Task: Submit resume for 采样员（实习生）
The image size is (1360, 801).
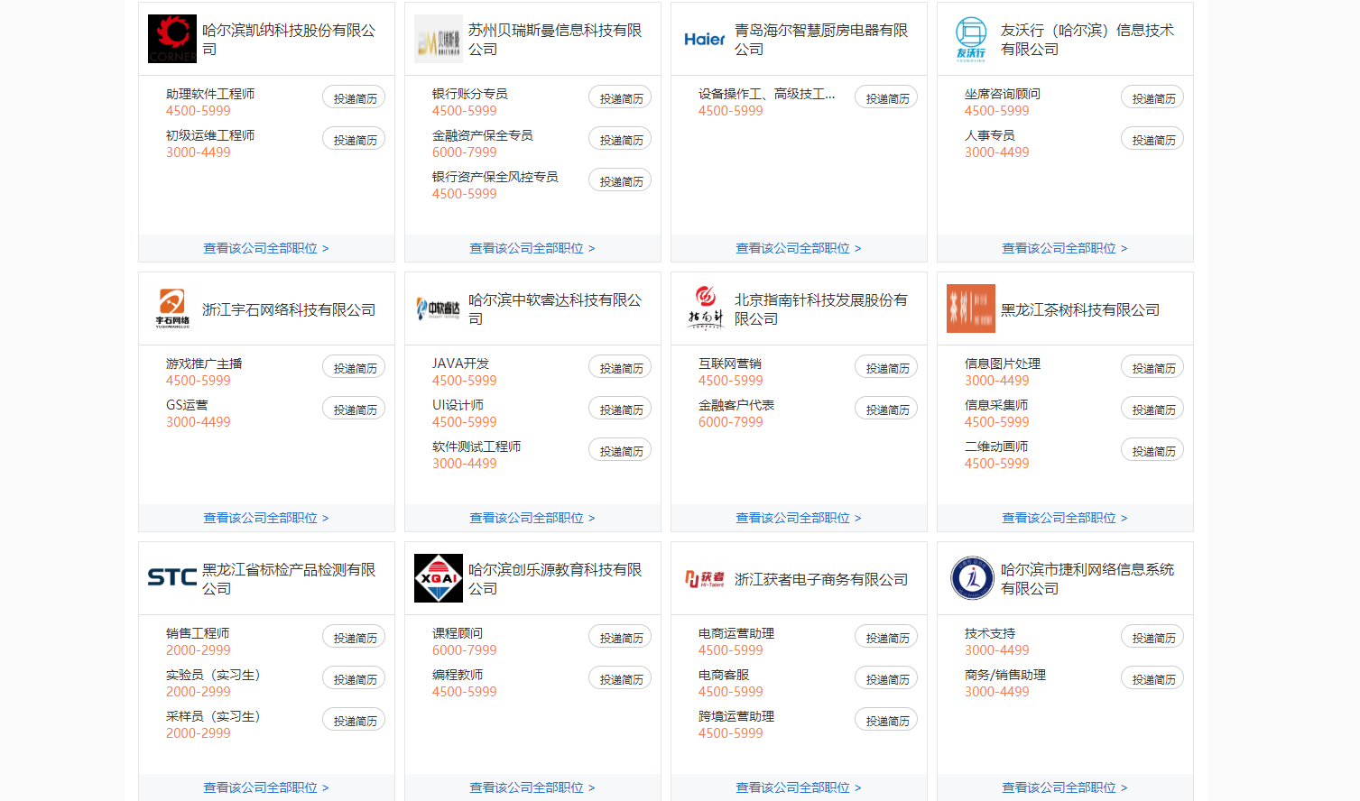Action: point(354,720)
